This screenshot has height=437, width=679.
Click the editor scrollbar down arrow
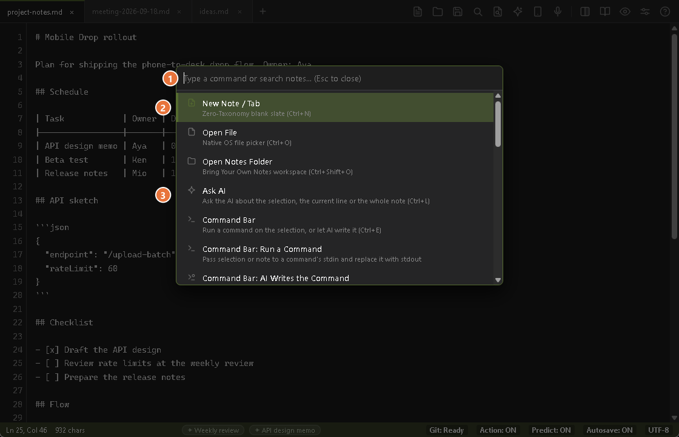pos(674,418)
